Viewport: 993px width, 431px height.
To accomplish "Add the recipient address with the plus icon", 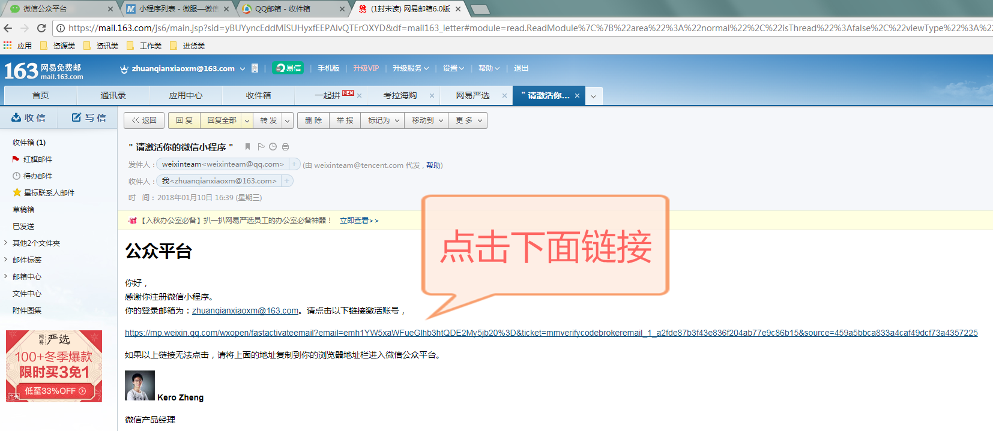I will click(x=287, y=180).
